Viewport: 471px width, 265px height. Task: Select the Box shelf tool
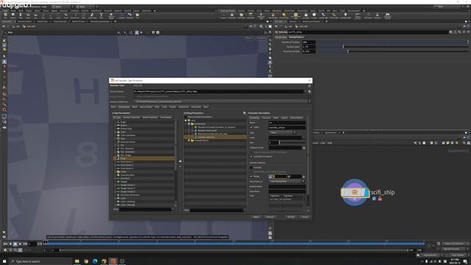click(5, 15)
